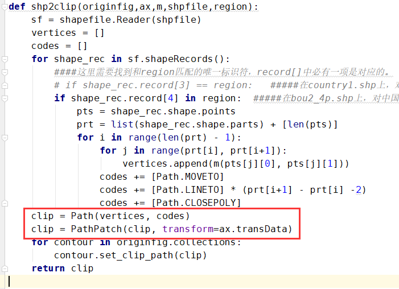Click the 'contour.set_clip_path(clip)' line

click(130, 255)
